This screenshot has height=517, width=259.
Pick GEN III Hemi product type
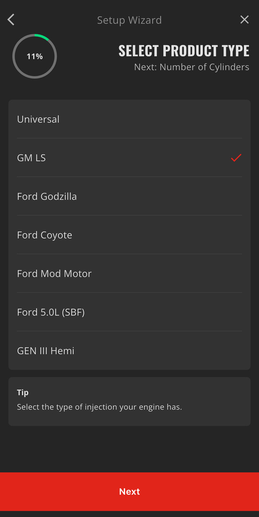pyautogui.click(x=46, y=351)
